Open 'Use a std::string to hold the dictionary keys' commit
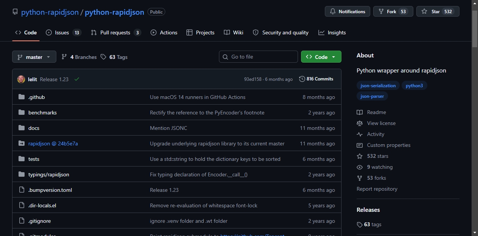Viewport: 478px width, 236px height. click(215, 159)
